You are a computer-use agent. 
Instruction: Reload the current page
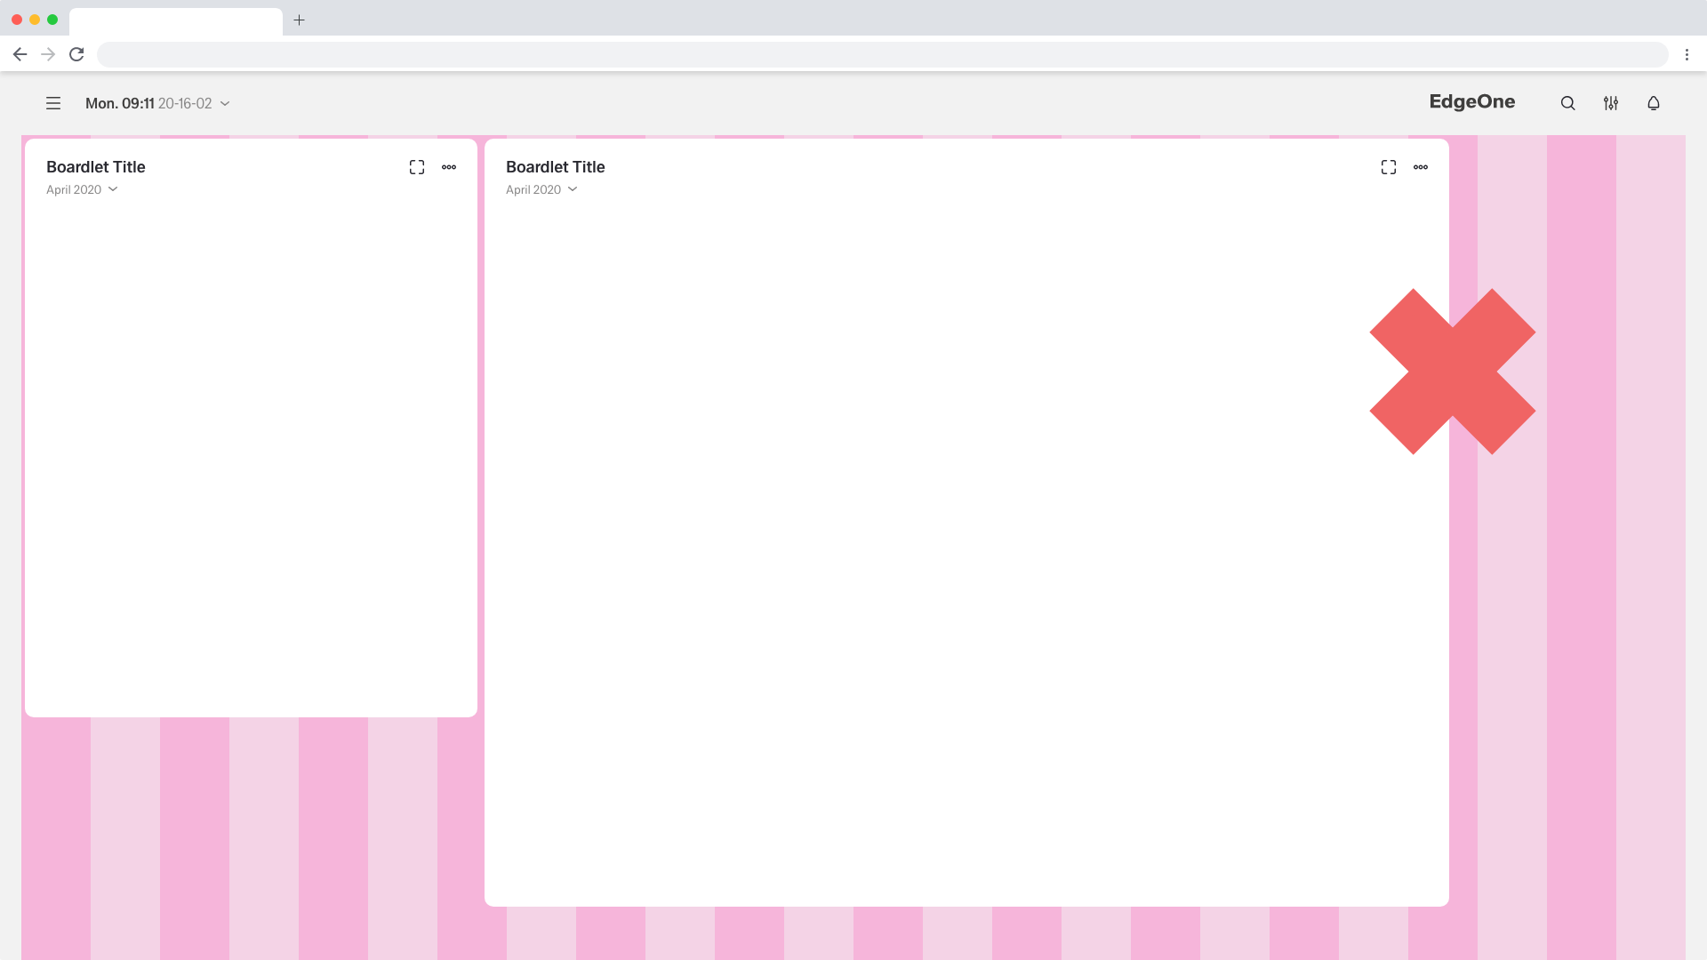(76, 54)
